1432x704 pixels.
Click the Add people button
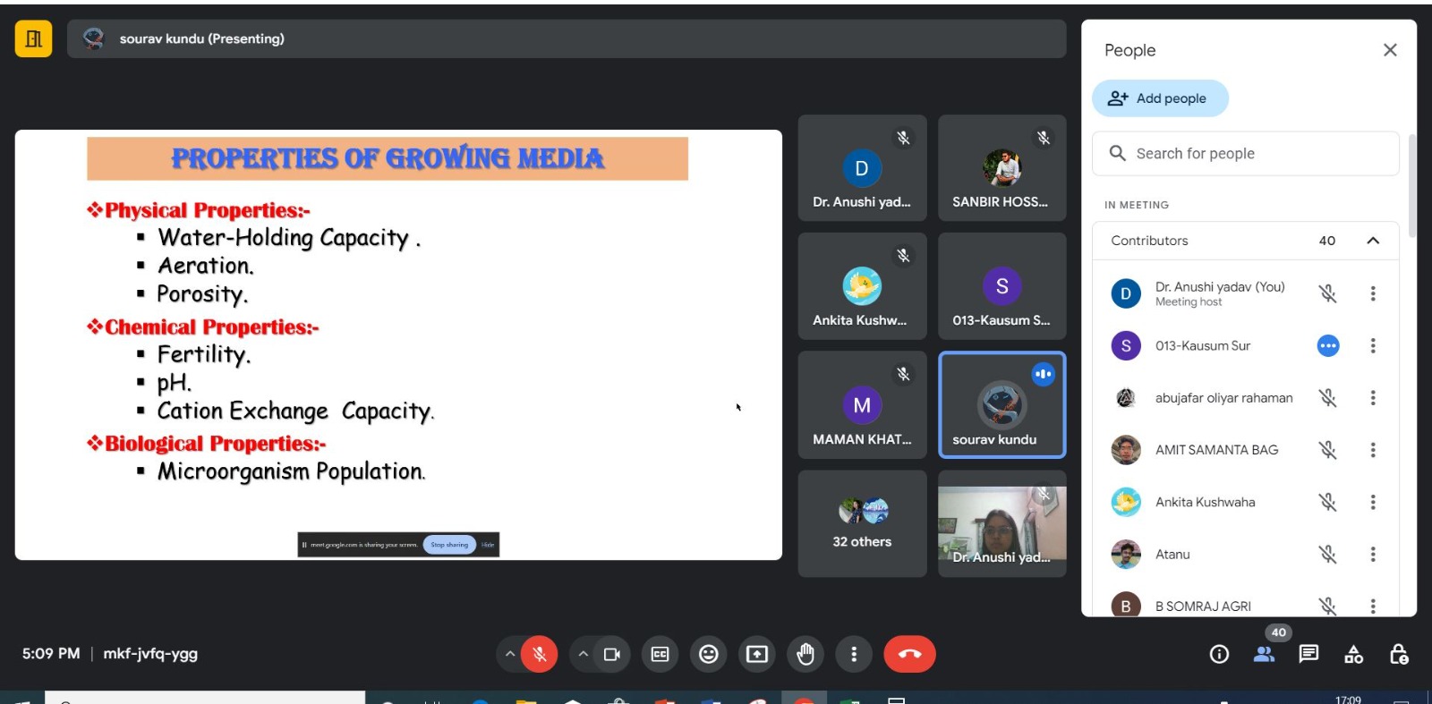coord(1160,98)
